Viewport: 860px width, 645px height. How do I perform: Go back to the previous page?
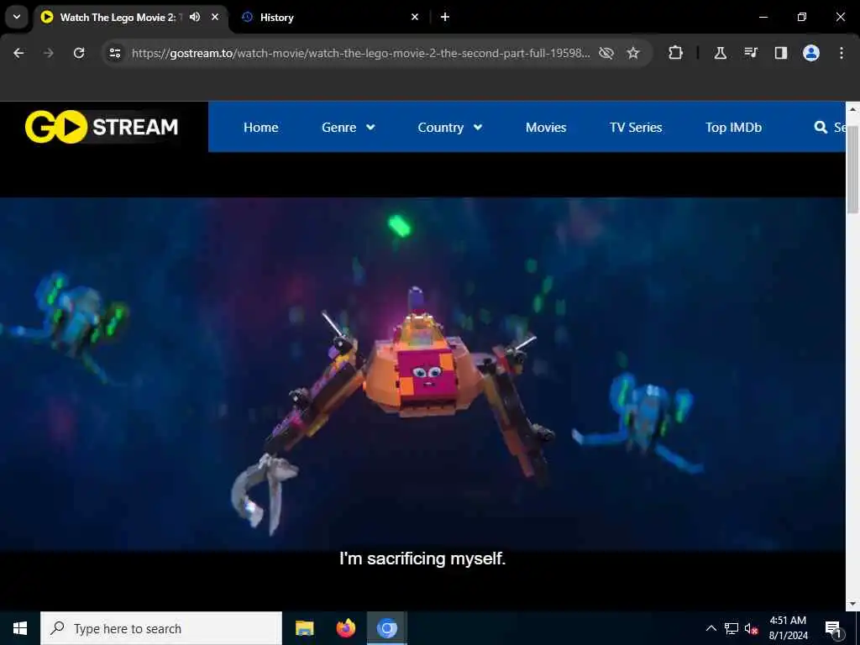coord(18,53)
